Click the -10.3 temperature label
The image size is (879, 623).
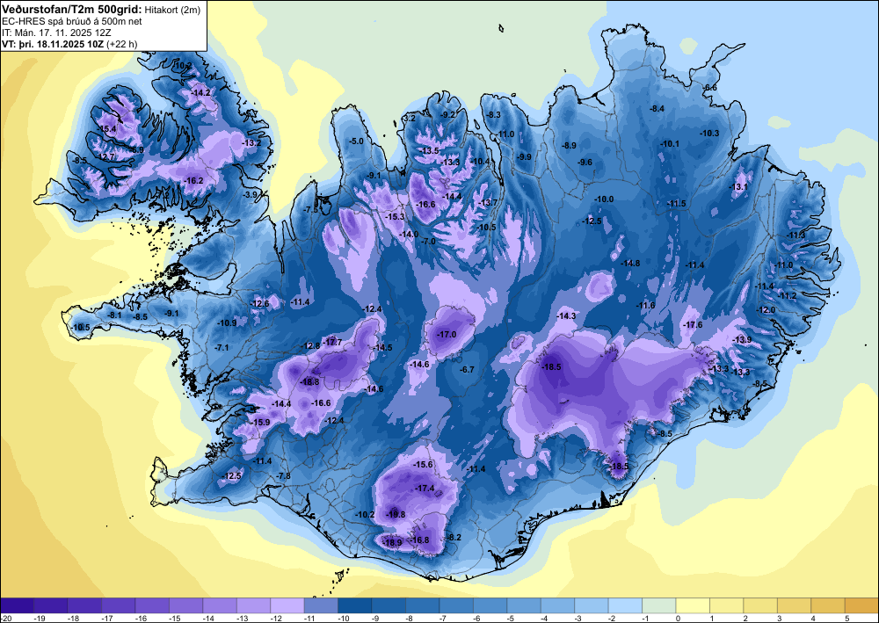point(709,133)
